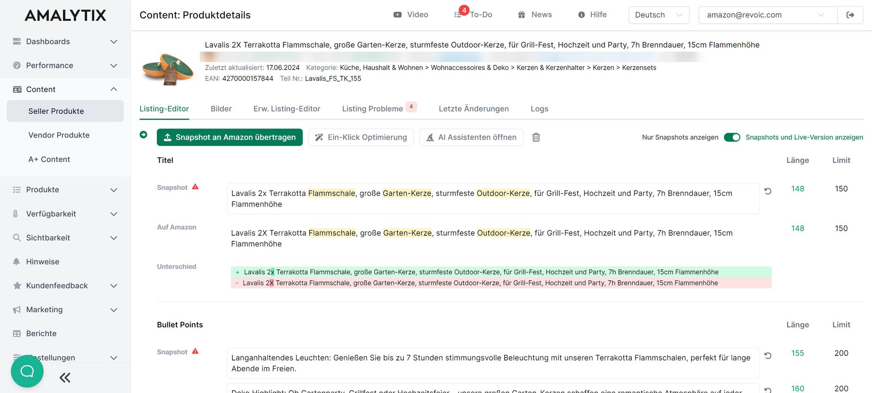Viewport: 872px width, 393px height.
Task: Click the Sichtbarkeit magnifier icon
Action: click(x=17, y=238)
